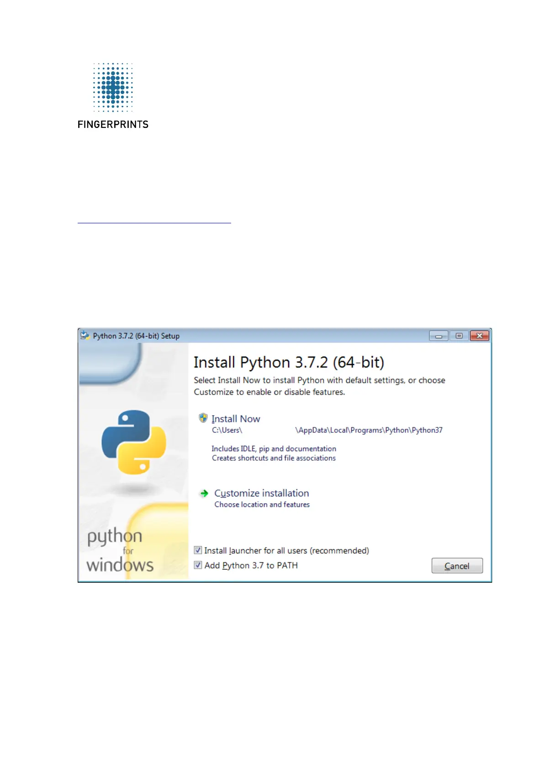Click the Python logo in the setup sidebar
The image size is (544, 769).
134,442
